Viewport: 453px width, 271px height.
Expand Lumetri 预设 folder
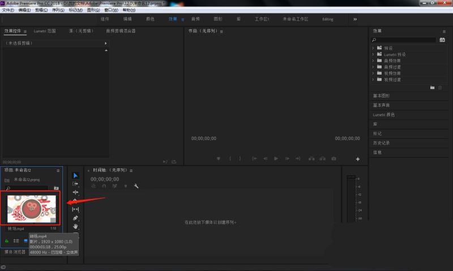(373, 54)
